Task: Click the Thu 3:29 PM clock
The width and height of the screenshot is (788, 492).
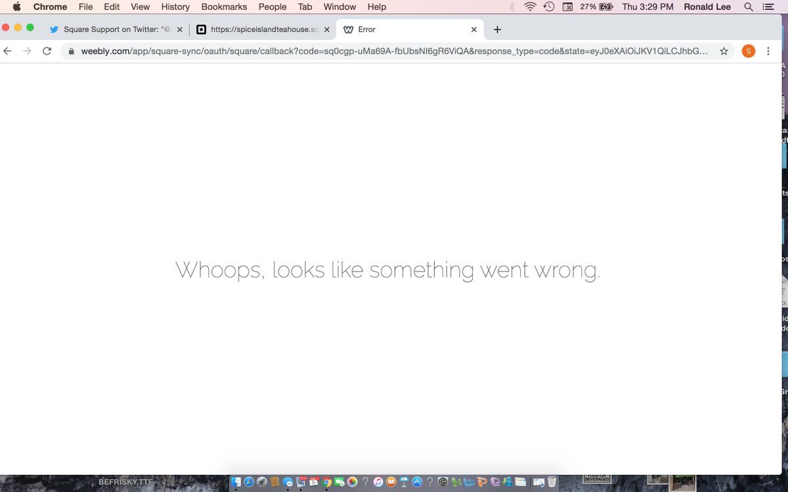Action: [x=647, y=7]
